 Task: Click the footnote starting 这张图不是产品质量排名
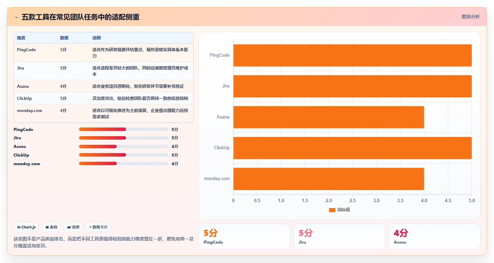point(104,242)
